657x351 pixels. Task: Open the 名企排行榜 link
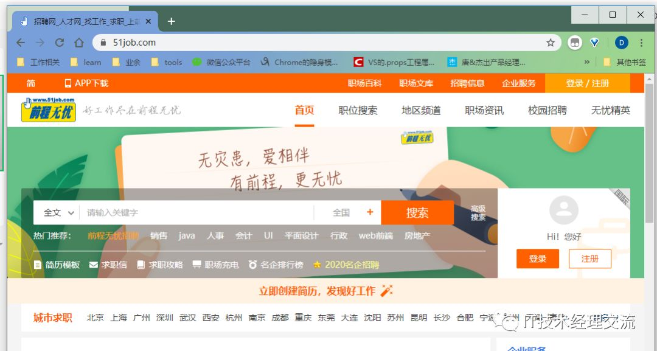[x=276, y=265]
